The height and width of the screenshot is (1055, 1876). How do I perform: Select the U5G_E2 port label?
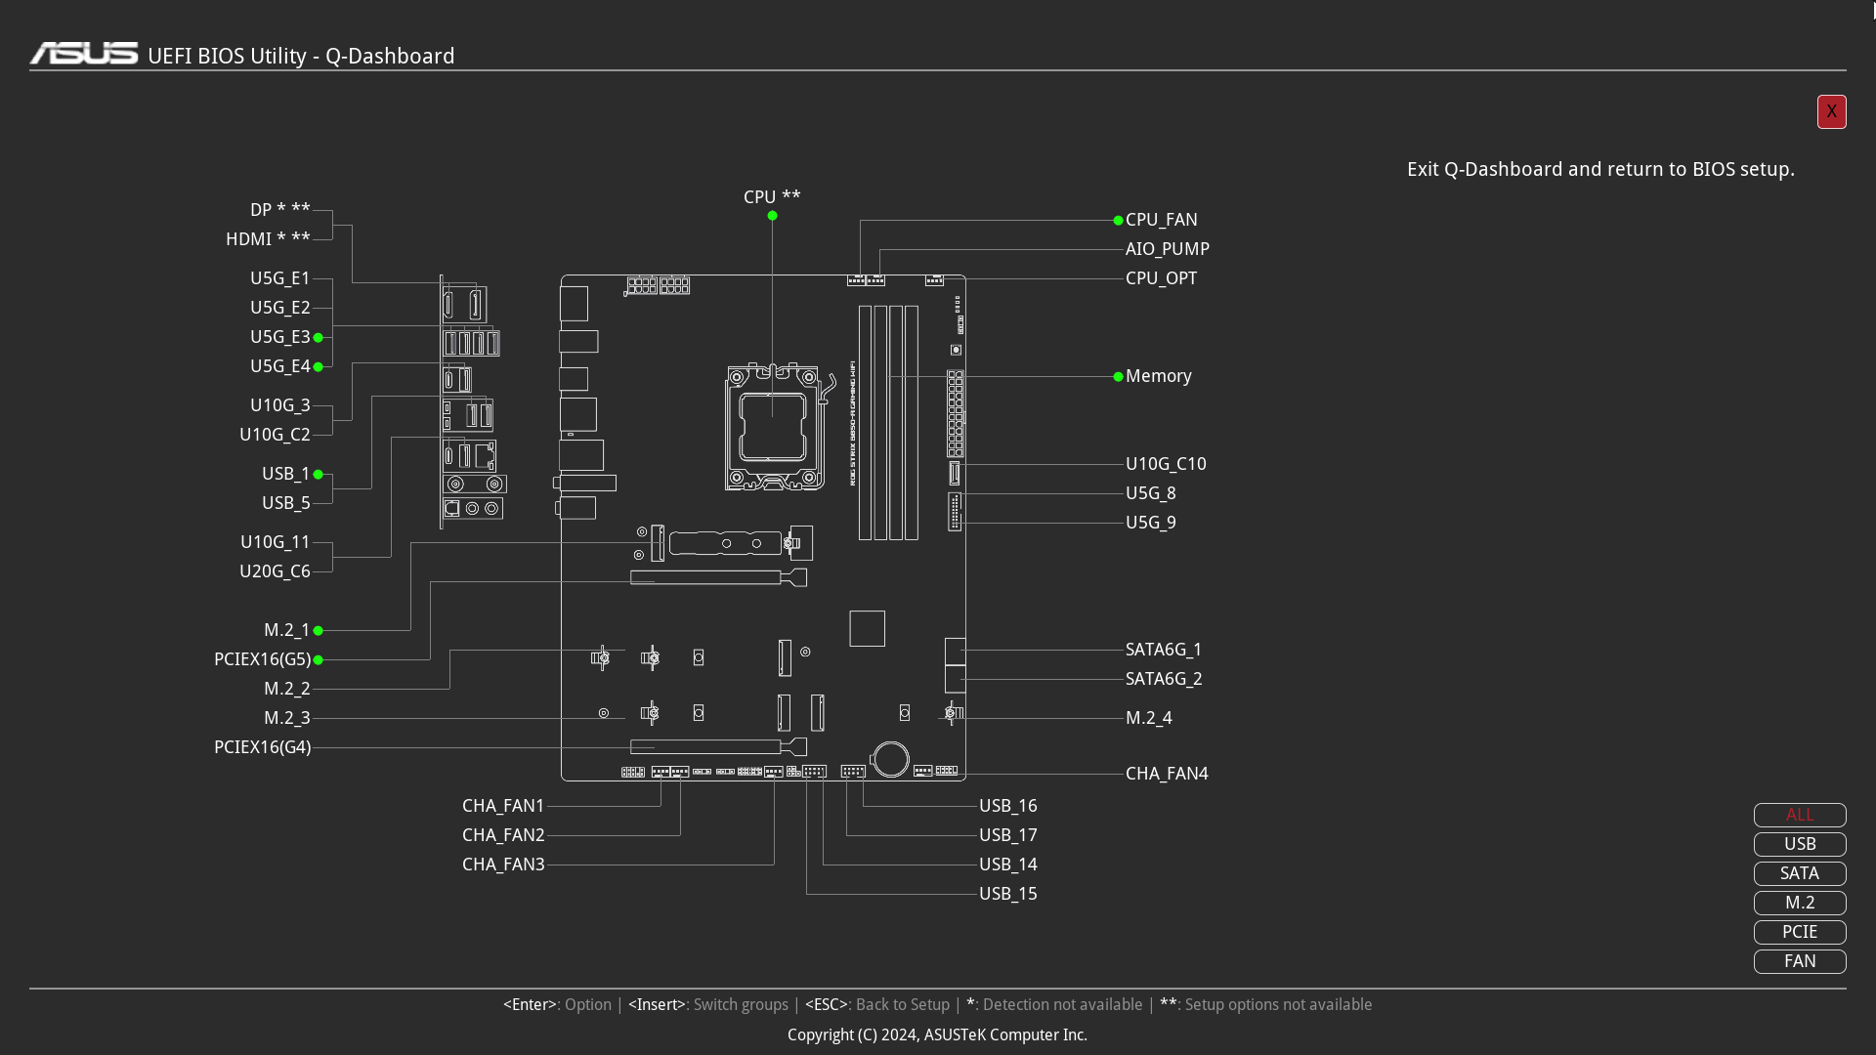(279, 308)
